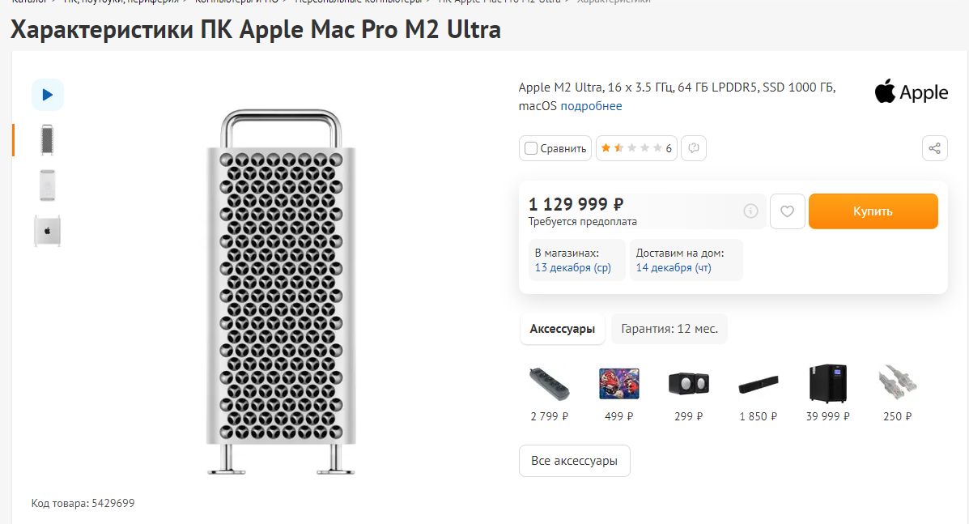The width and height of the screenshot is (969, 524).
Task: Select the network cable accessory for 250 ₽
Action: coord(897,384)
